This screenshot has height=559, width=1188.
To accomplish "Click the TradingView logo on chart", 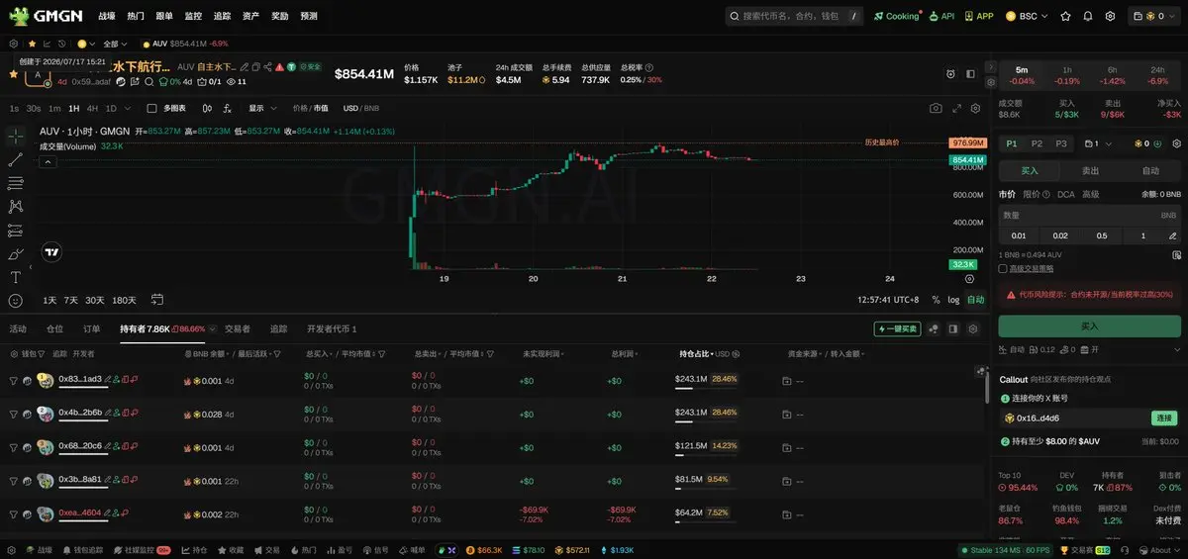I will click(52, 252).
